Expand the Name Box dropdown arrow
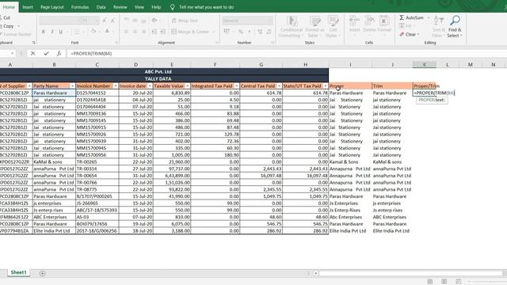507x285 pixels. [13, 54]
